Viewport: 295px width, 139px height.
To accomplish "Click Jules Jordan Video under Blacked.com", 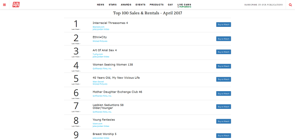I will [101, 29].
